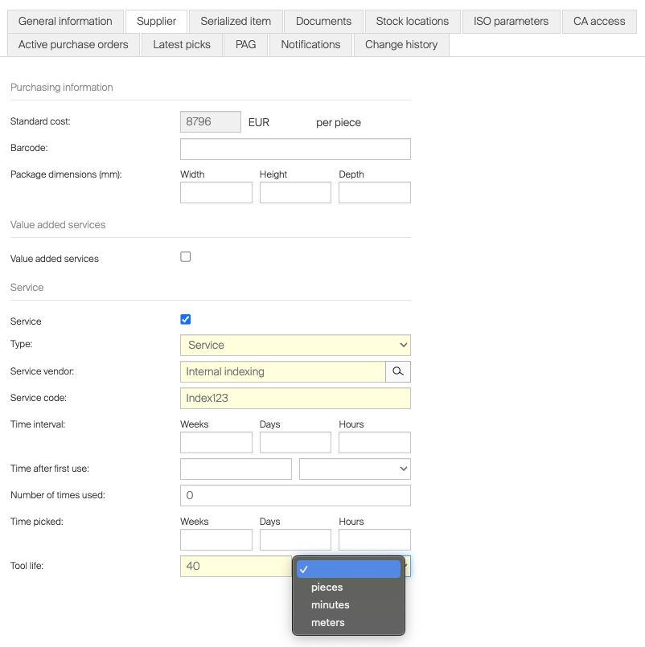Go to the Stock locations tab
This screenshot has height=647, width=645.
(413, 21)
